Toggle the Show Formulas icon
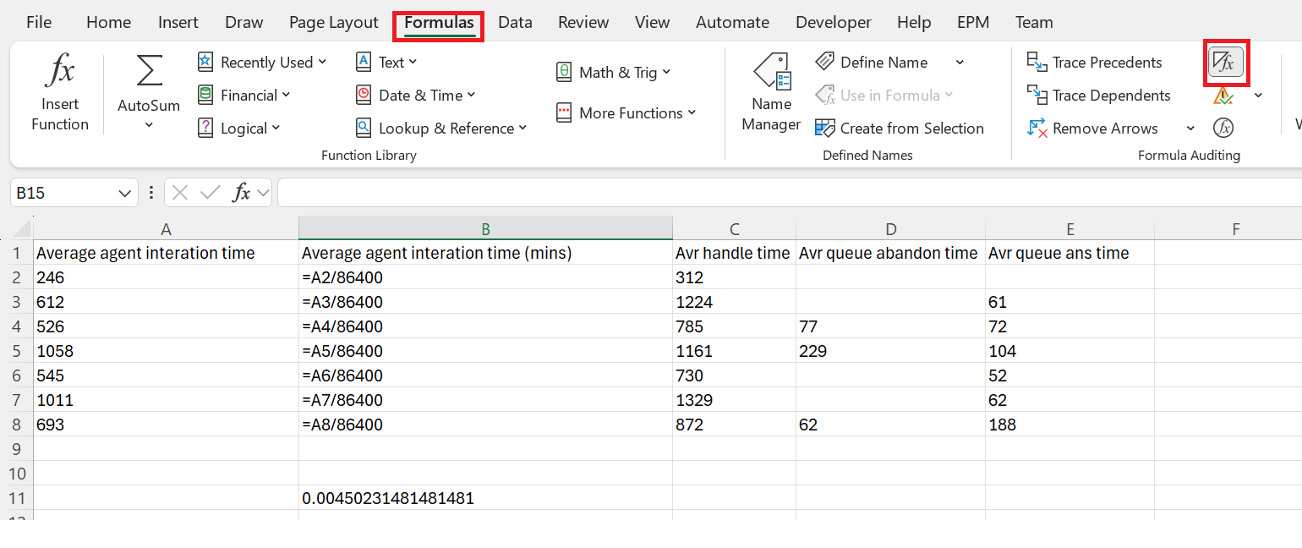Image resolution: width=1302 pixels, height=548 pixels. click(1225, 63)
